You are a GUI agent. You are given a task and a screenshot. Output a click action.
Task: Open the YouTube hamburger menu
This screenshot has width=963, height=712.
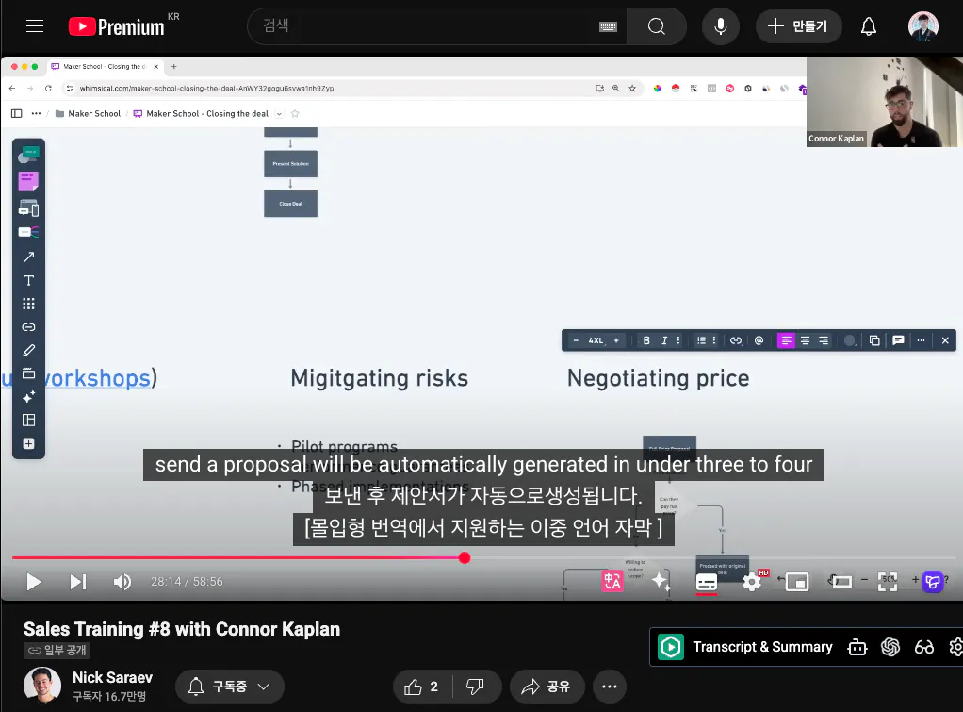(35, 25)
